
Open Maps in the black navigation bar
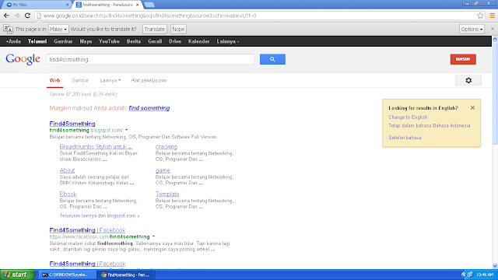point(86,41)
